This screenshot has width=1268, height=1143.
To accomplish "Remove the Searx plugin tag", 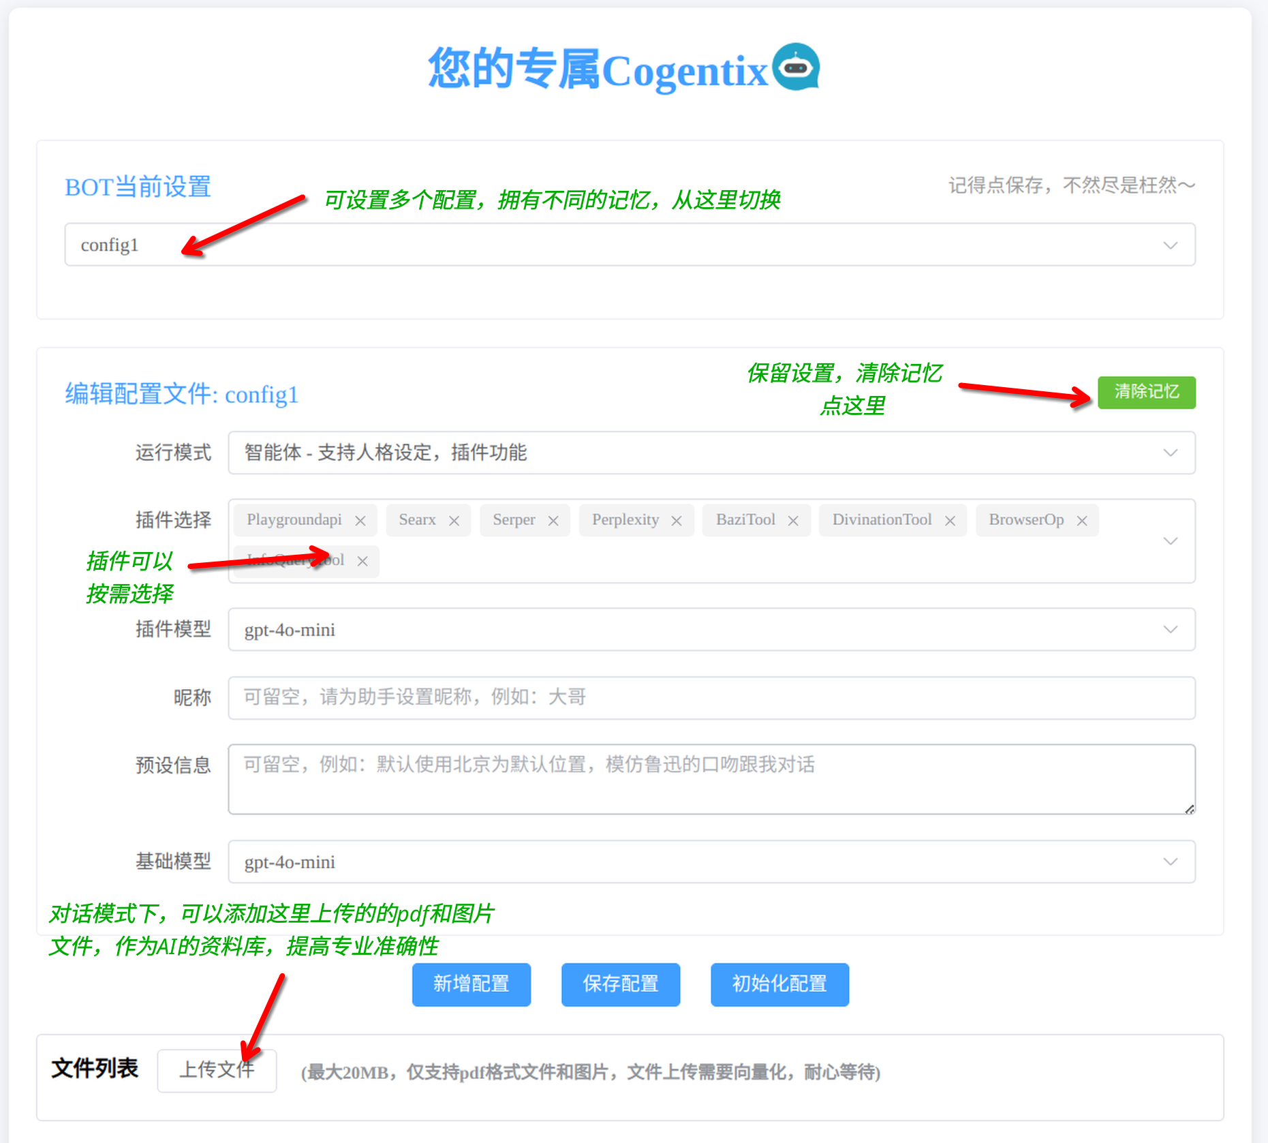I will click(454, 521).
